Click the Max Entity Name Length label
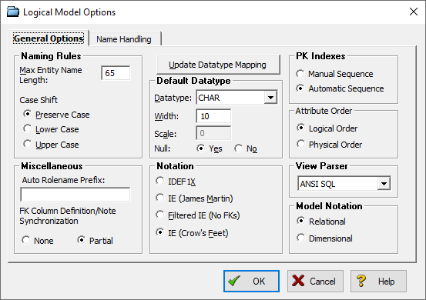The height and width of the screenshot is (300, 426). click(x=51, y=75)
